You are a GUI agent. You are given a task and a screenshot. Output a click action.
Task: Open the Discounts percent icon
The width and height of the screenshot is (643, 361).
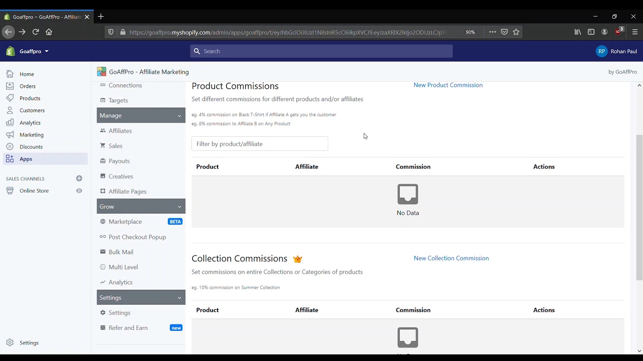click(10, 146)
